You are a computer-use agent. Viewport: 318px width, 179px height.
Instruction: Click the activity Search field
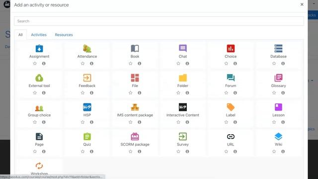tap(159, 21)
